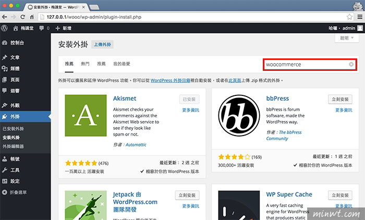Click the bbPress logo thumbnail
The height and width of the screenshot is (220, 365).
coord(239,115)
